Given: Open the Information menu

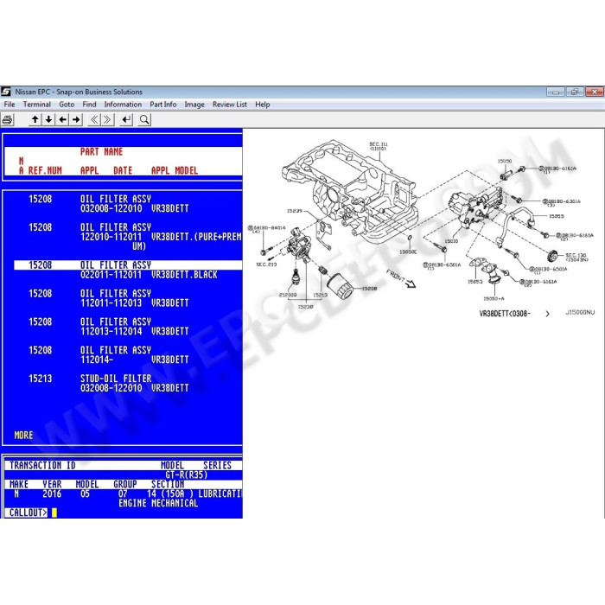Looking at the screenshot, I should (x=123, y=105).
